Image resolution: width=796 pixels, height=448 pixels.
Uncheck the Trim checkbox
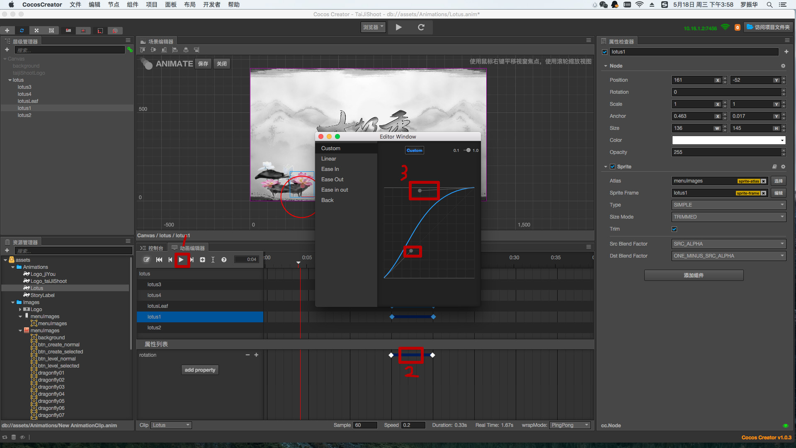click(x=674, y=229)
